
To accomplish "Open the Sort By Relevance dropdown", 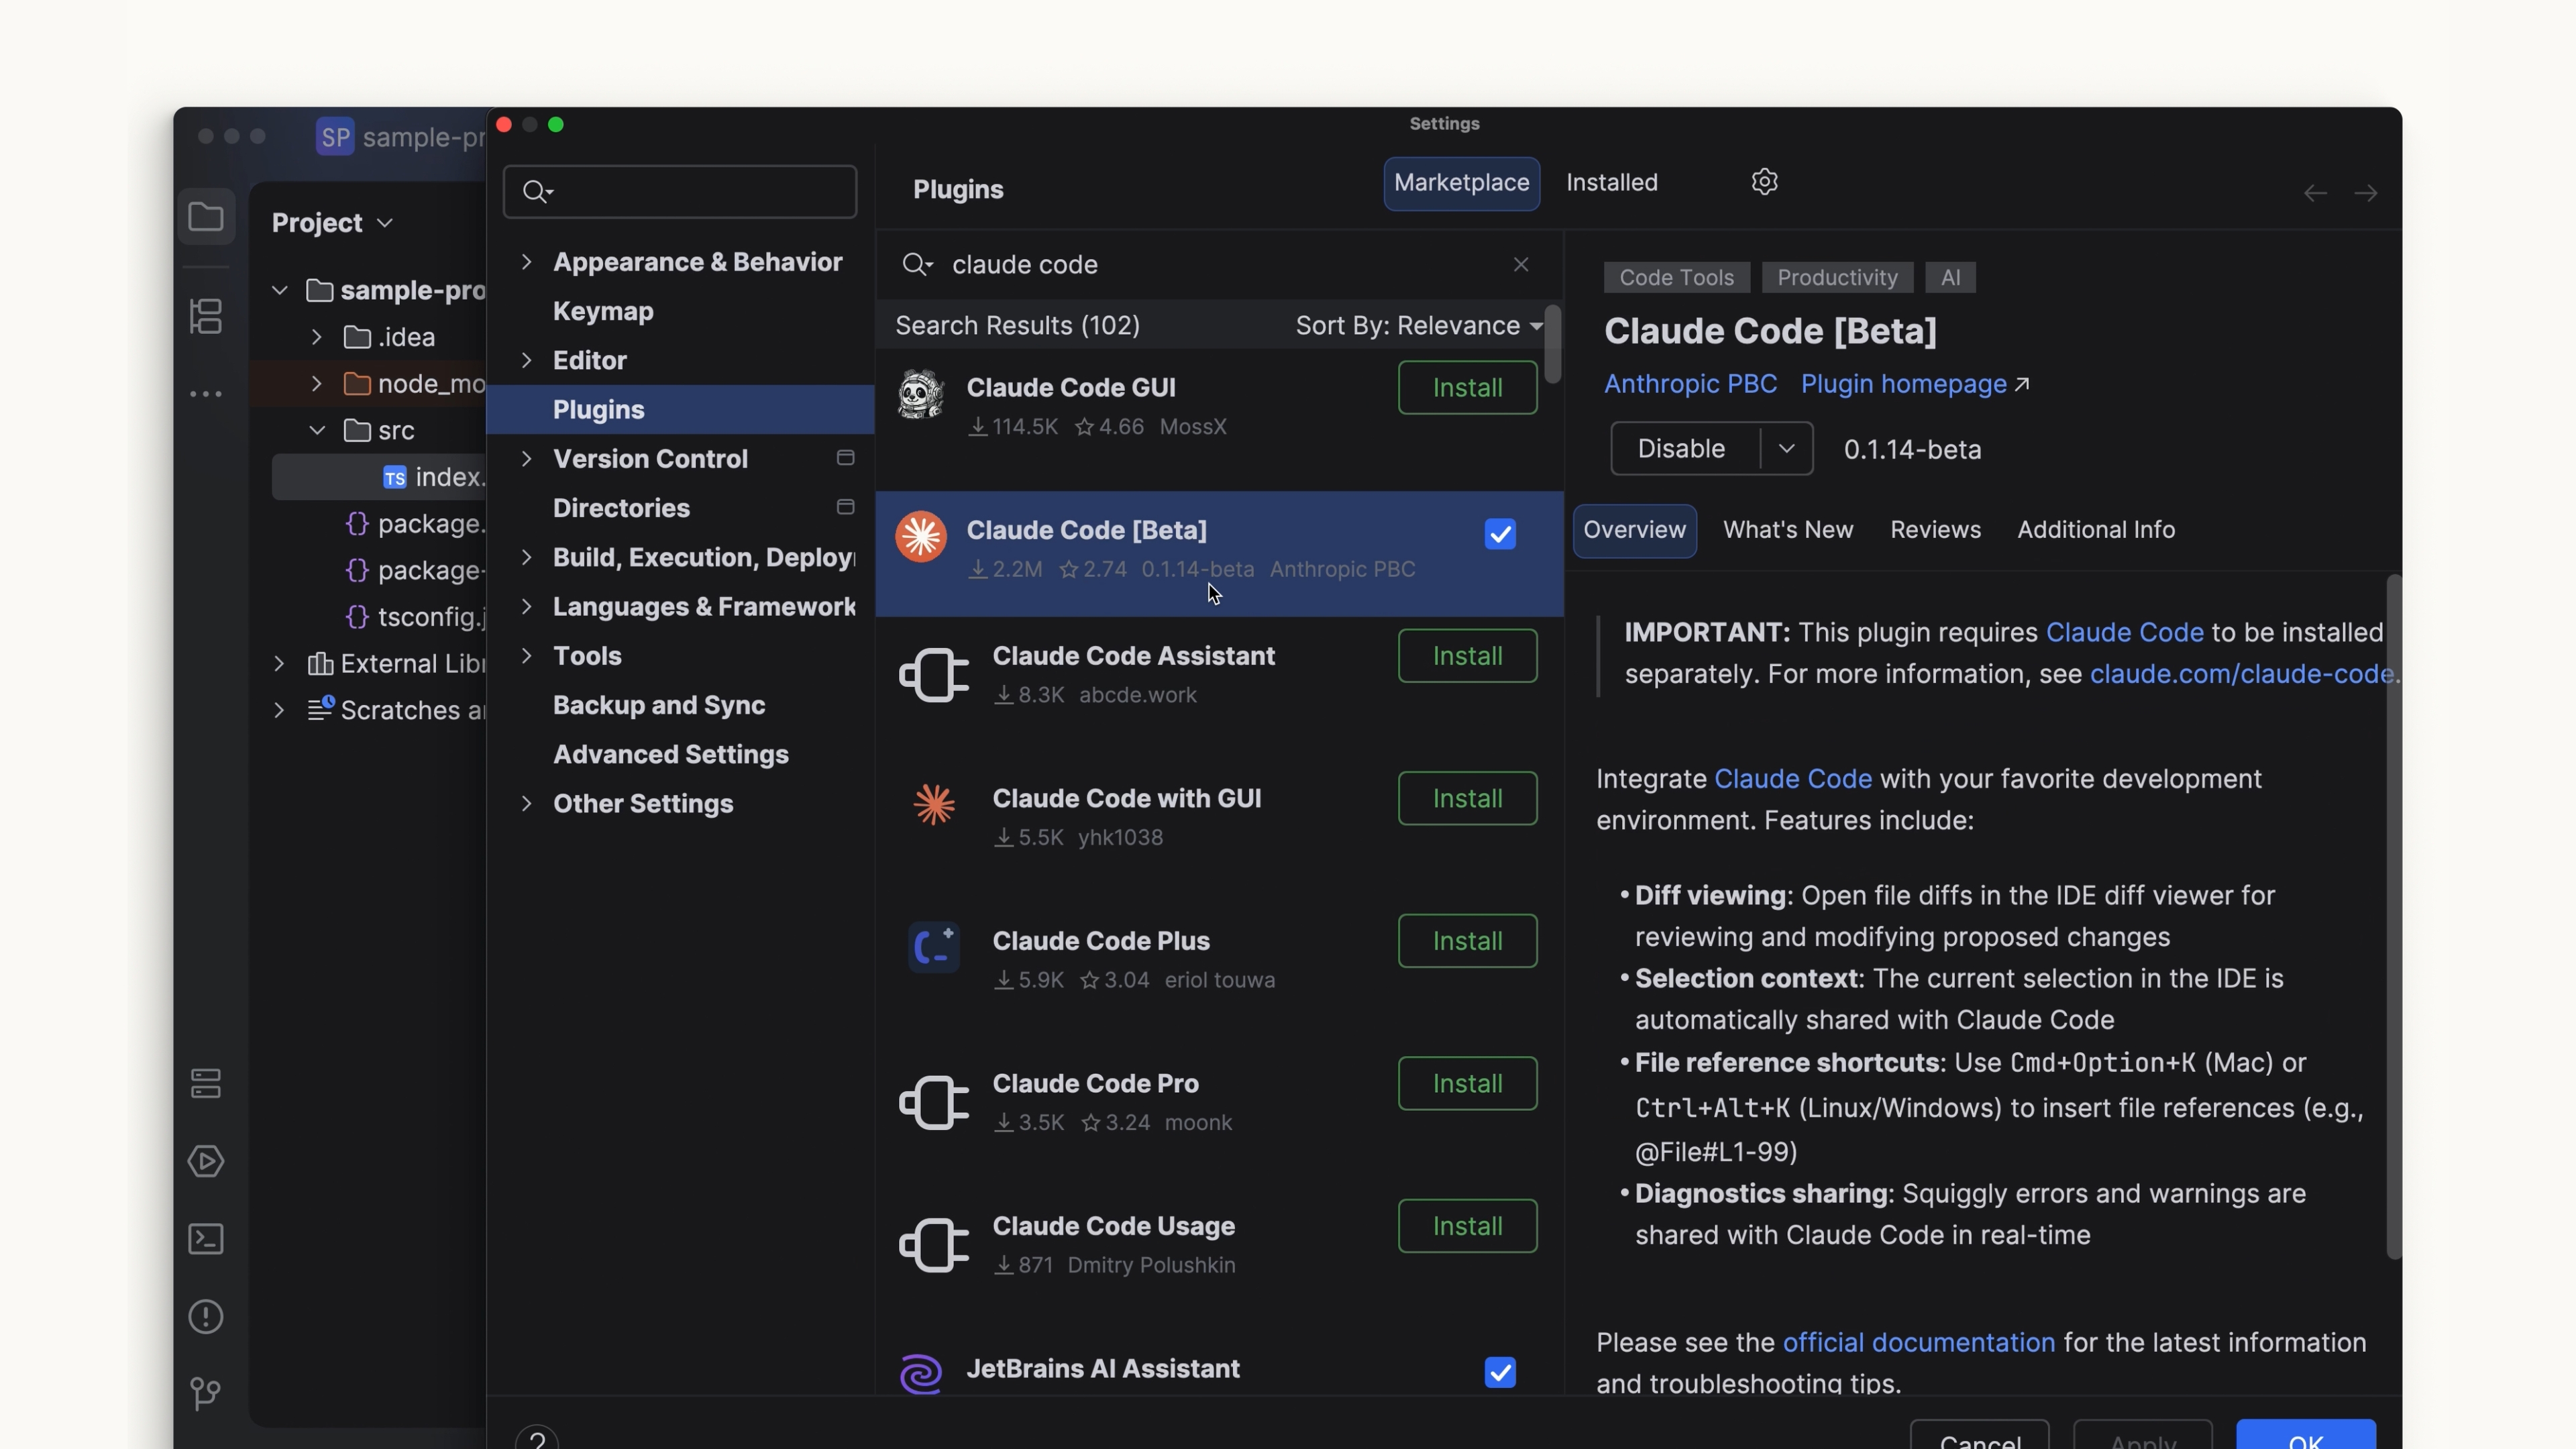I will point(1416,325).
